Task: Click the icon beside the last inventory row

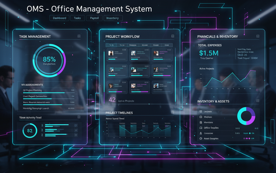Action: [201, 138]
